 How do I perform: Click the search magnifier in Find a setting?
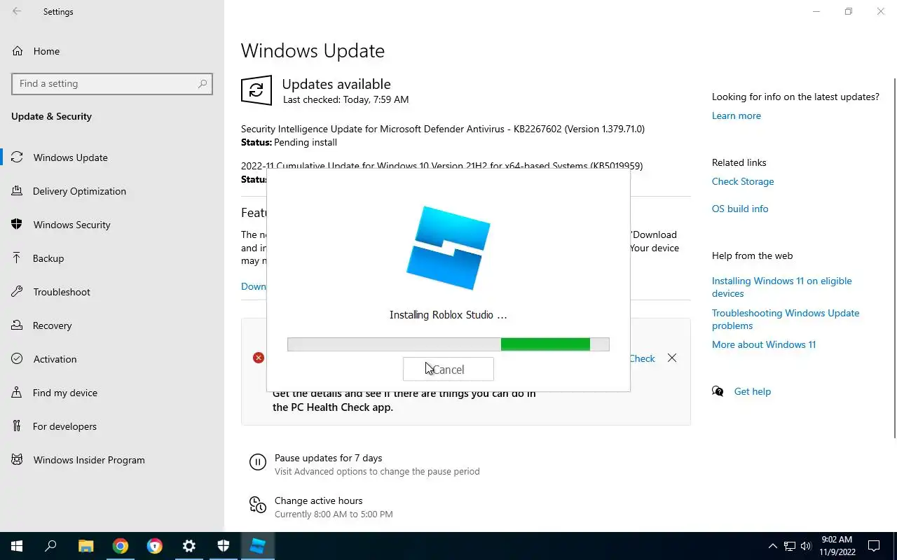(x=203, y=83)
